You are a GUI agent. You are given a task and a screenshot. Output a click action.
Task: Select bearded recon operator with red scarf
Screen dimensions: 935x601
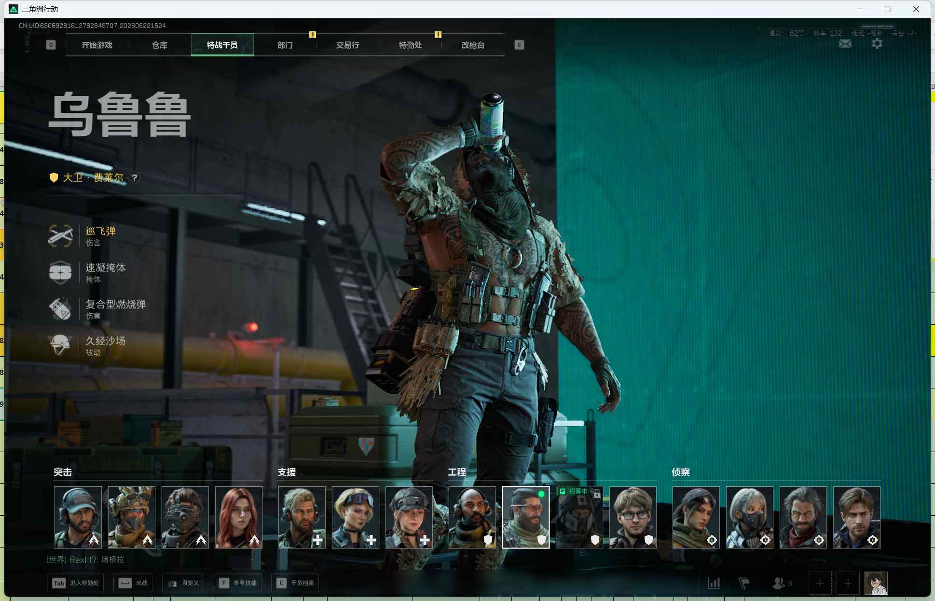(803, 517)
